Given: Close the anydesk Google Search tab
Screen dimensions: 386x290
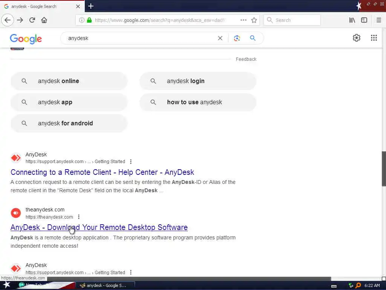Looking at the screenshot, I should tap(78, 6).
